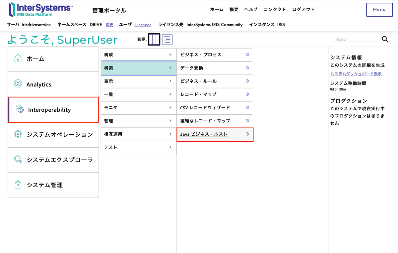Viewport: 398px width, 253px height.
Task: Click InterSystems IRIS Community license text
Action: point(215,25)
